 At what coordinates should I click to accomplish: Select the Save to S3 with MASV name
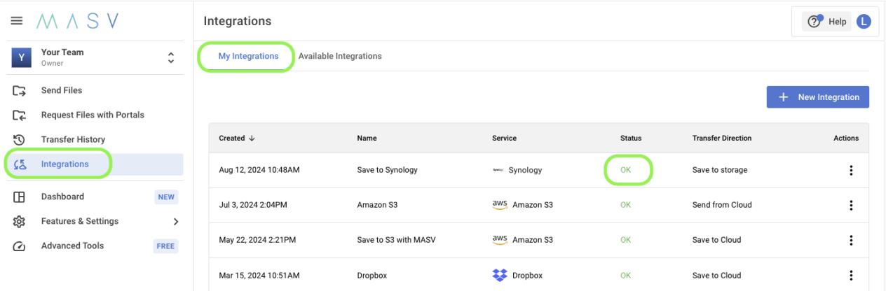click(397, 240)
